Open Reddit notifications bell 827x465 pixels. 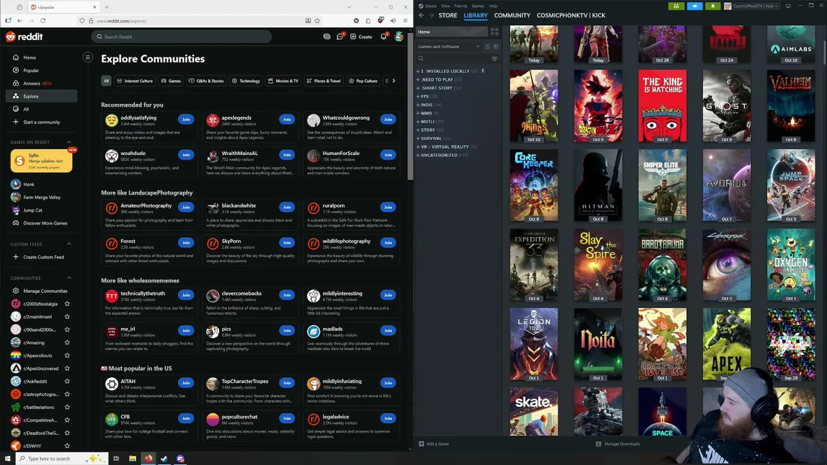tap(383, 37)
